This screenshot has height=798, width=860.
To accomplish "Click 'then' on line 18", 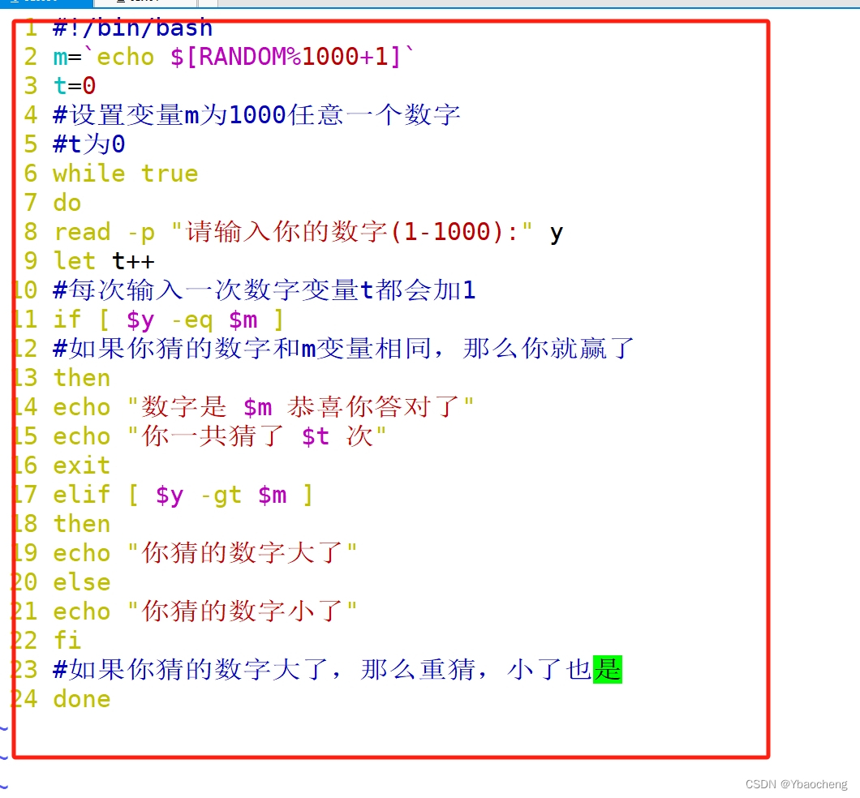I will tap(82, 524).
